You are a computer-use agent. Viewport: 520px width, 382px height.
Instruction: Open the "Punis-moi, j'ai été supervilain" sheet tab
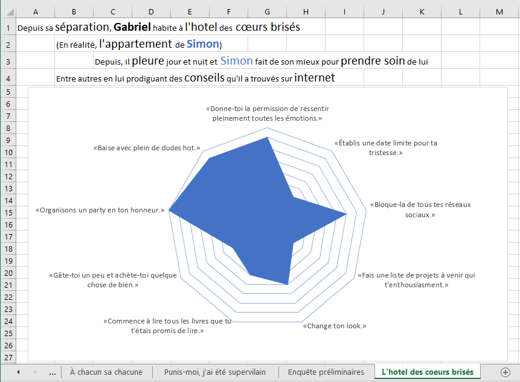click(x=214, y=372)
